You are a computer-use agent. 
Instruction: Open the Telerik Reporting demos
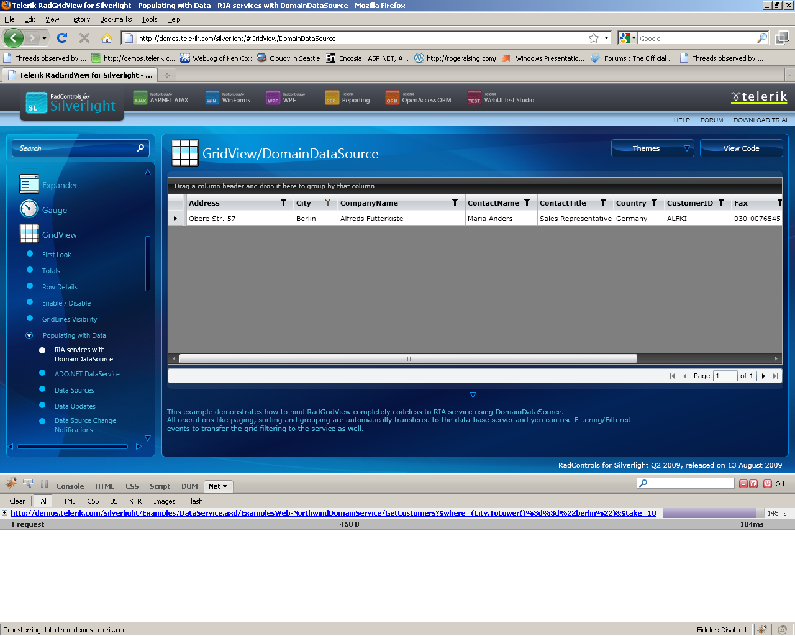[x=347, y=98]
